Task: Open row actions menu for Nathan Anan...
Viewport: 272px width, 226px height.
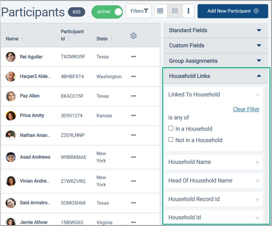Action: tap(133, 135)
